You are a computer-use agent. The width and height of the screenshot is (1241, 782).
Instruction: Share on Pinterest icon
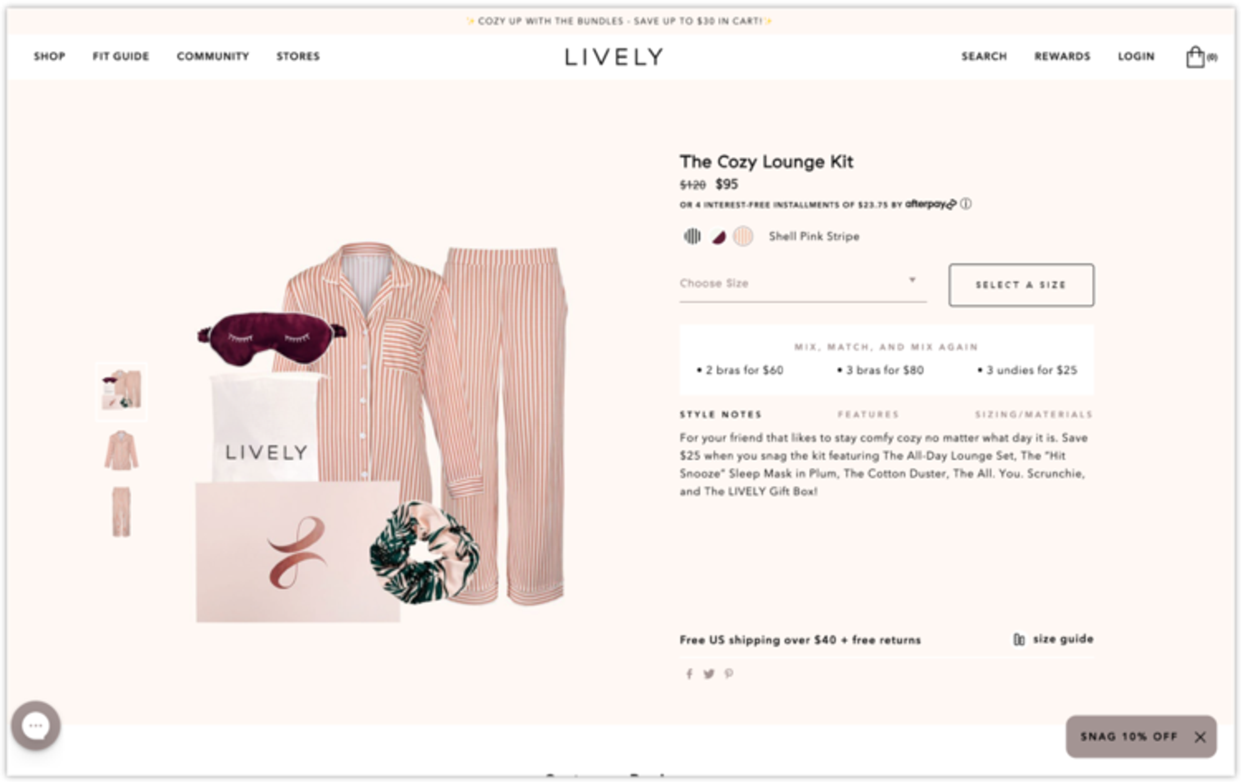click(729, 673)
